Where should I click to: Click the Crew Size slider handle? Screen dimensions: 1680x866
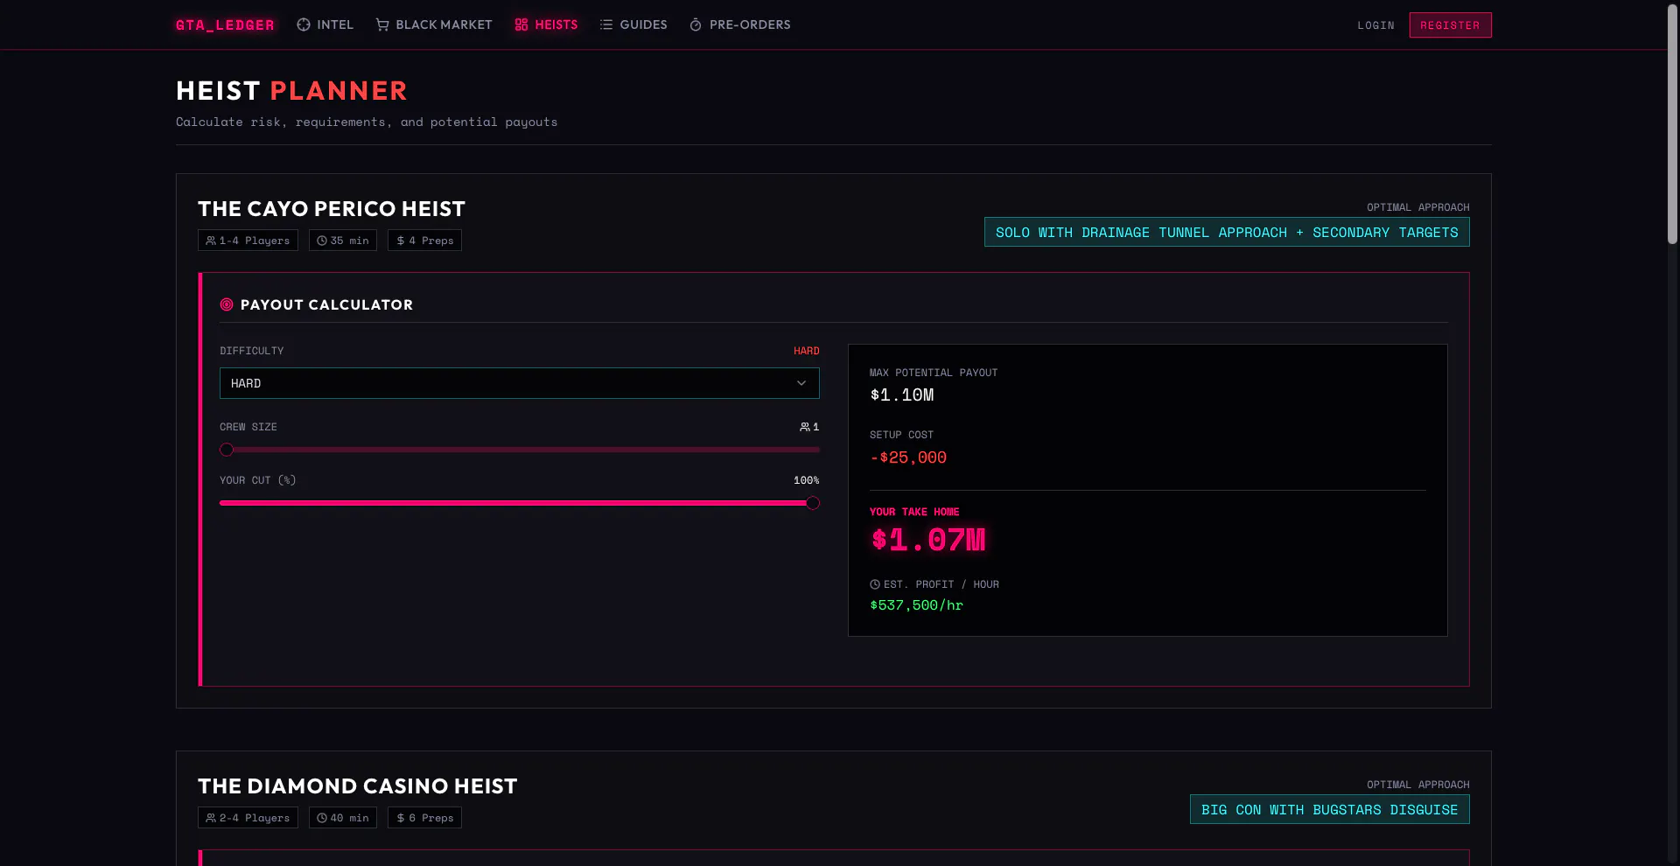coord(227,450)
